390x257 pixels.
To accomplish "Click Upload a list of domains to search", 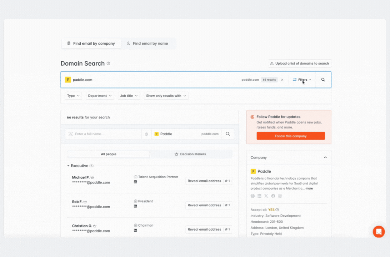I will point(299,64).
